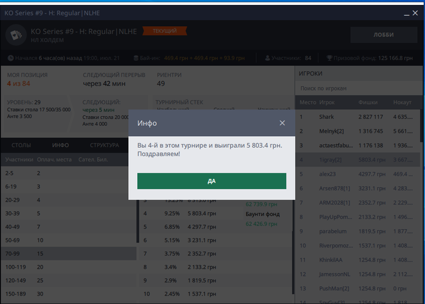This screenshot has width=425, height=304.
Task: Close the tournament window
Action: point(415,13)
